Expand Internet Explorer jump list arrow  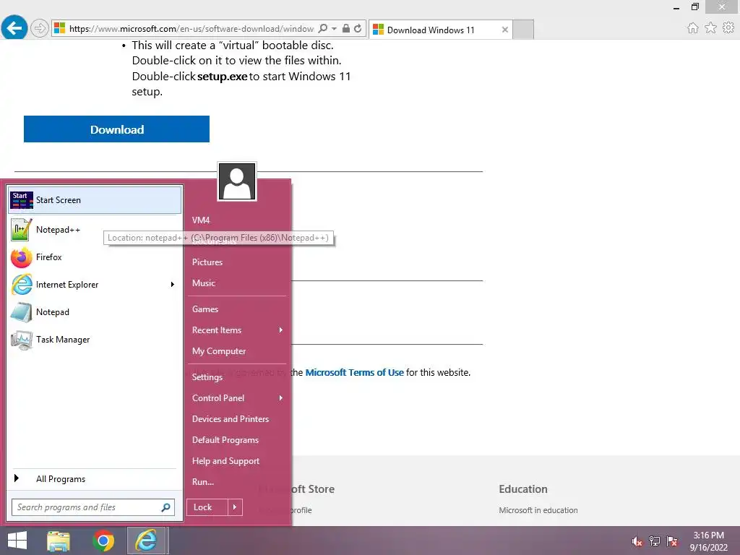click(173, 285)
